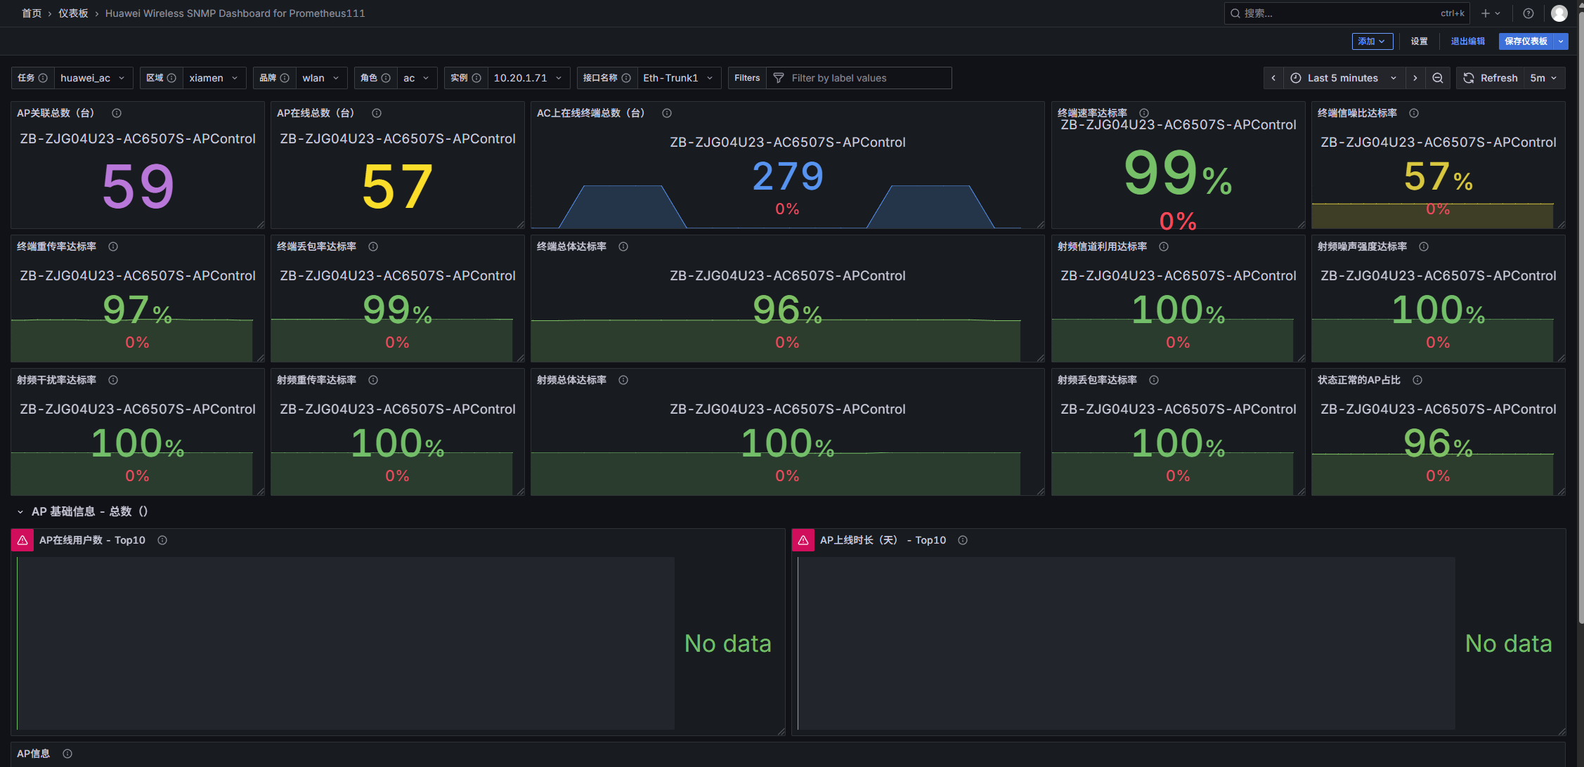Viewport: 1584px width, 767px height.
Task: Go to 仪表板 breadcrumb
Action: [x=73, y=13]
